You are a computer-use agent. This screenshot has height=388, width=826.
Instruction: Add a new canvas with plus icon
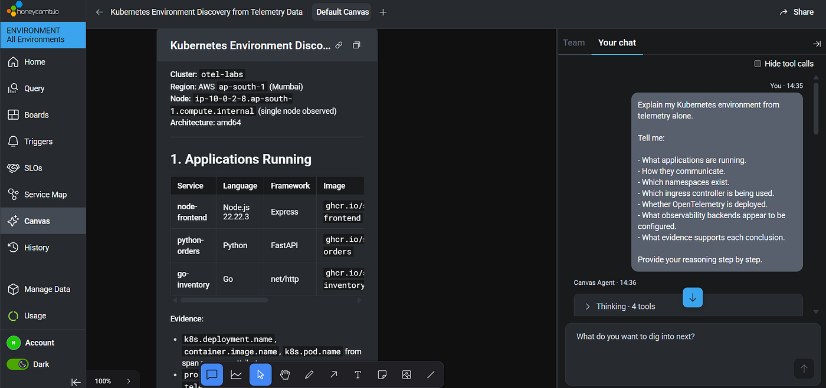click(x=383, y=12)
